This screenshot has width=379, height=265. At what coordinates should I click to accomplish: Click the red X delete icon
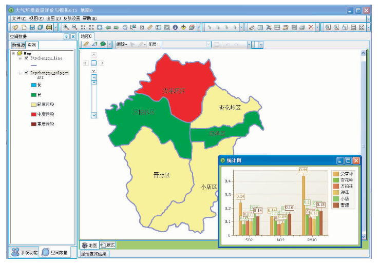(x=310, y=27)
